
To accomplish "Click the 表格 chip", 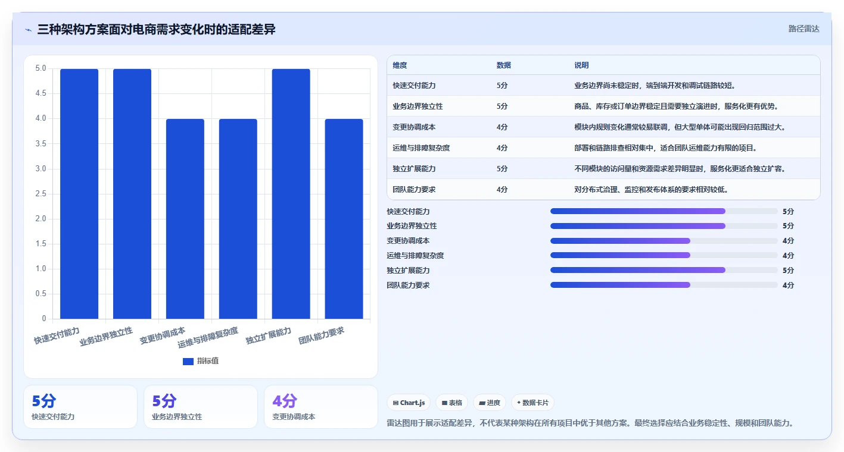I will tap(452, 403).
